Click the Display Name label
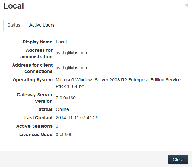The image size is (192, 167). (x=37, y=42)
